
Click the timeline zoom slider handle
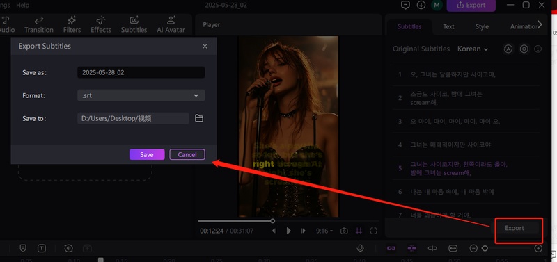485,249
